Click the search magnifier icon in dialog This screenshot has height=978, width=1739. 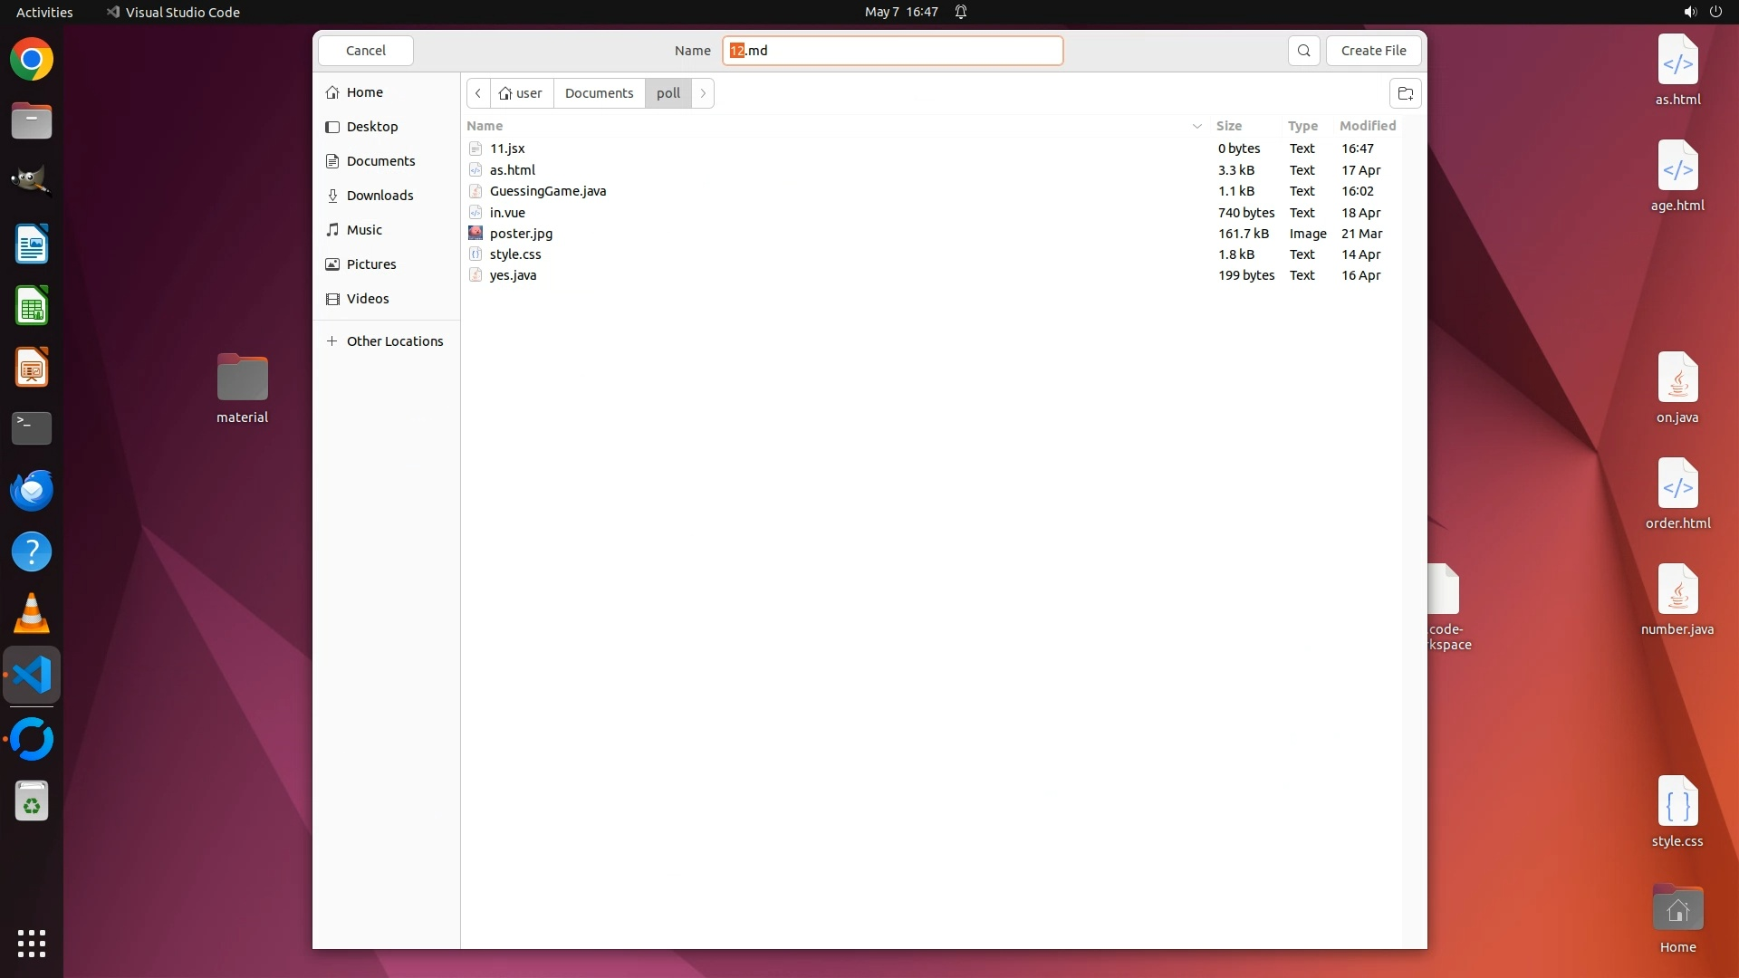[1303, 51]
